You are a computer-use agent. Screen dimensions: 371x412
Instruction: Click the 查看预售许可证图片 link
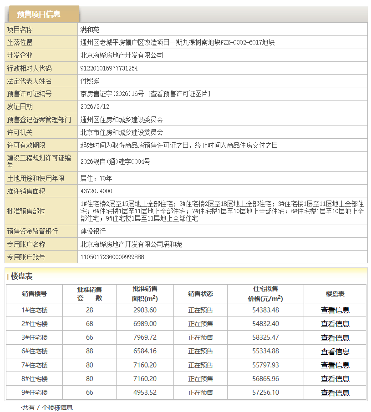point(179,94)
